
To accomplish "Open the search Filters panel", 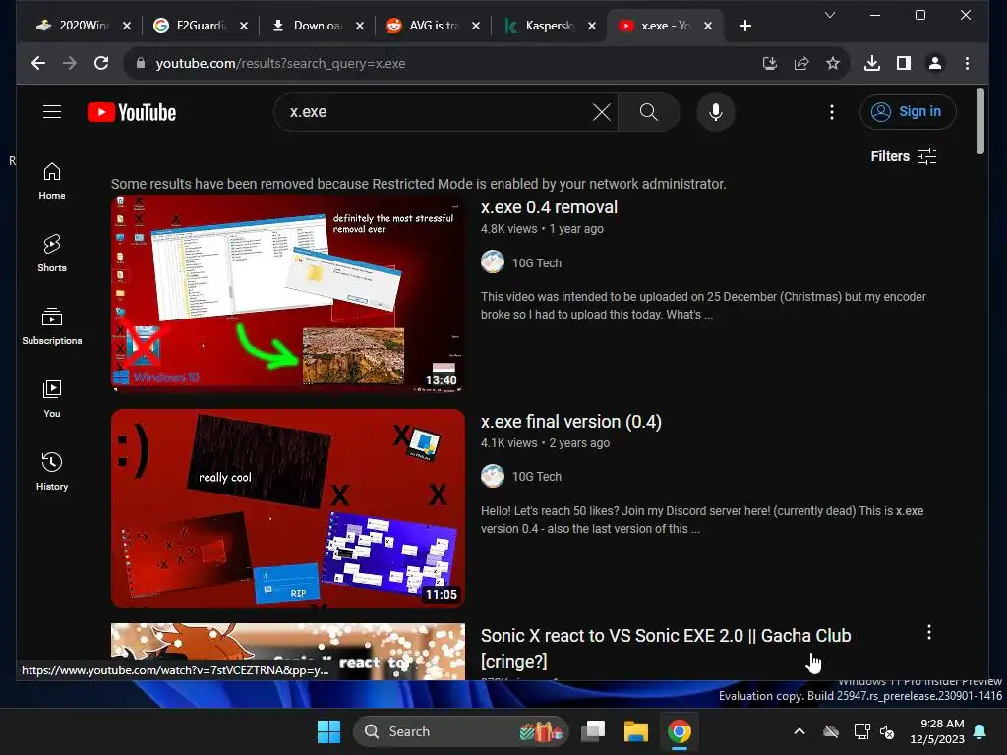I will pos(904,156).
